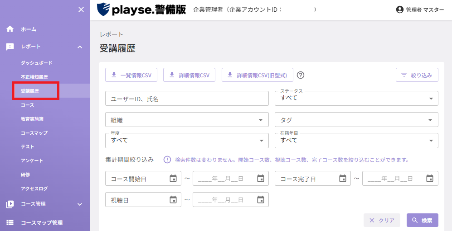This screenshot has width=452, height=231.
Task: Open 研修 in the sidebar
Action: point(25,174)
